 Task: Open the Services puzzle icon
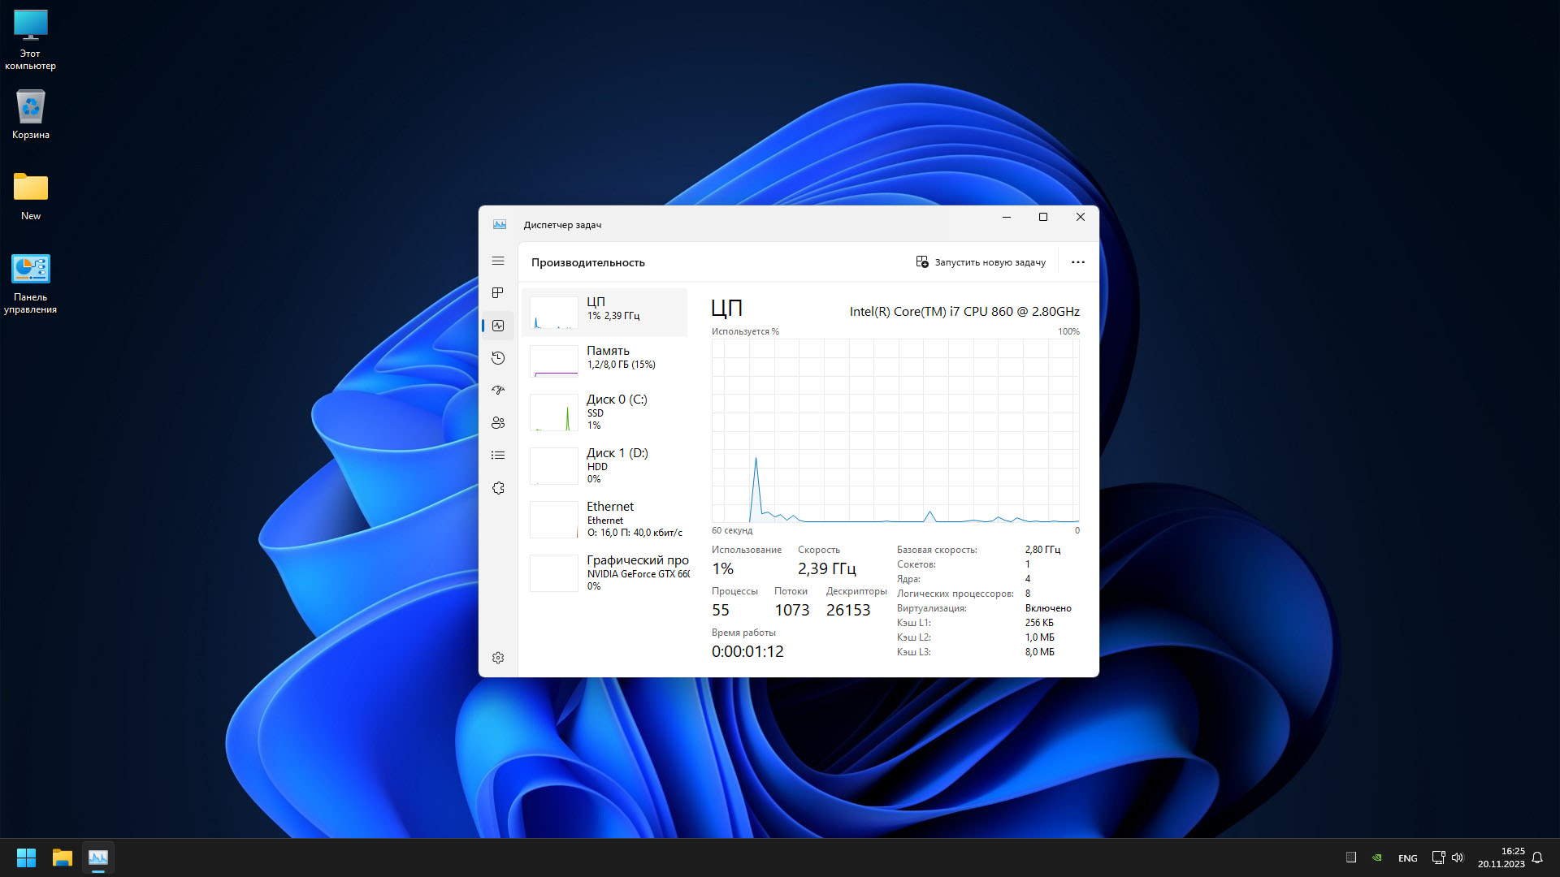[x=498, y=488]
